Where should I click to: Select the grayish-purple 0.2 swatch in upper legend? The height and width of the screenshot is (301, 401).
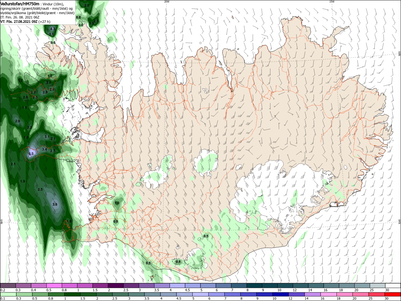[x=8, y=286]
